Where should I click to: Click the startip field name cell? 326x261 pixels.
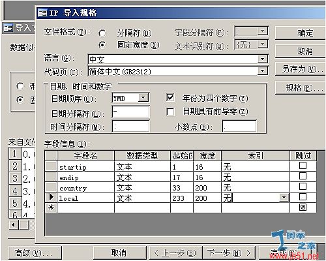click(x=86, y=166)
